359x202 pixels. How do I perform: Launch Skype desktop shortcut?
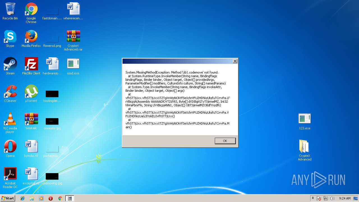pos(10,39)
